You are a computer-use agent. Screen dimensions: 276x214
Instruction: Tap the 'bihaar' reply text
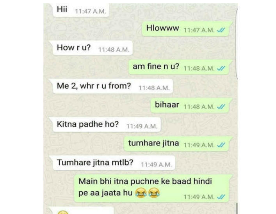[167, 105]
